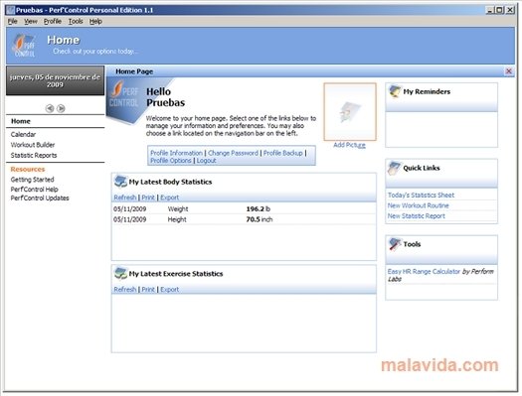Click the Logout link
Screen dimensions: 522x396
[207, 161]
